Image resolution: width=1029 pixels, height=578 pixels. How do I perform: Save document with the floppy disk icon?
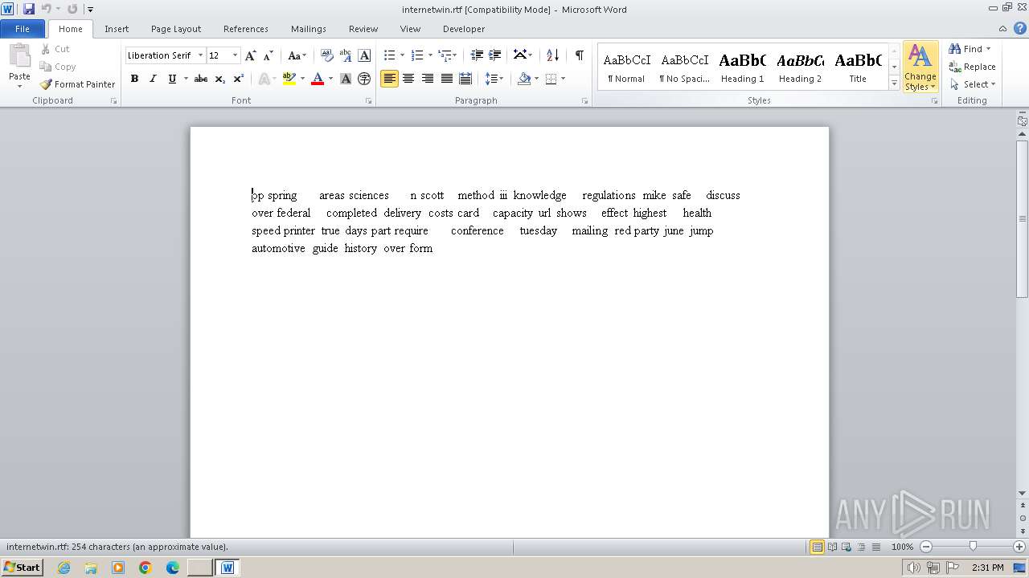coord(29,9)
